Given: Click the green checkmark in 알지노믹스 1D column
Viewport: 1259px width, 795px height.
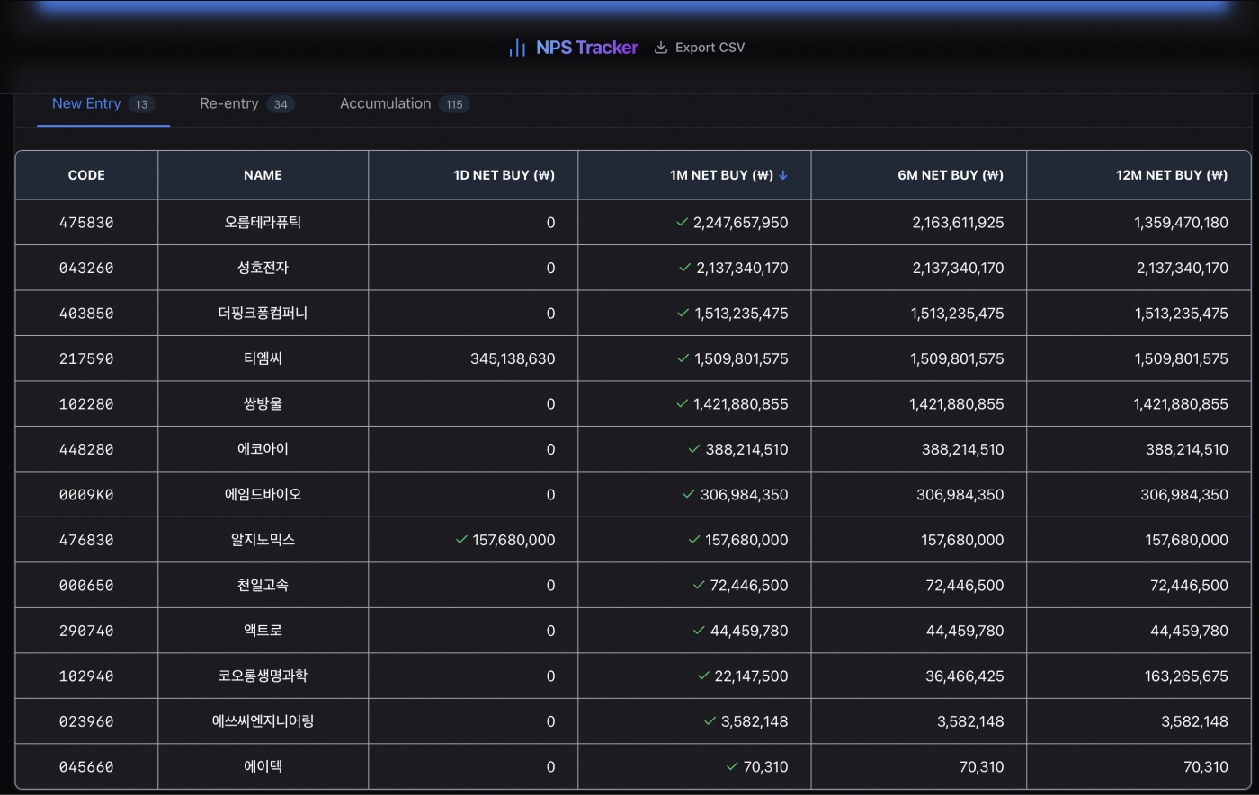Looking at the screenshot, I should pyautogui.click(x=461, y=540).
